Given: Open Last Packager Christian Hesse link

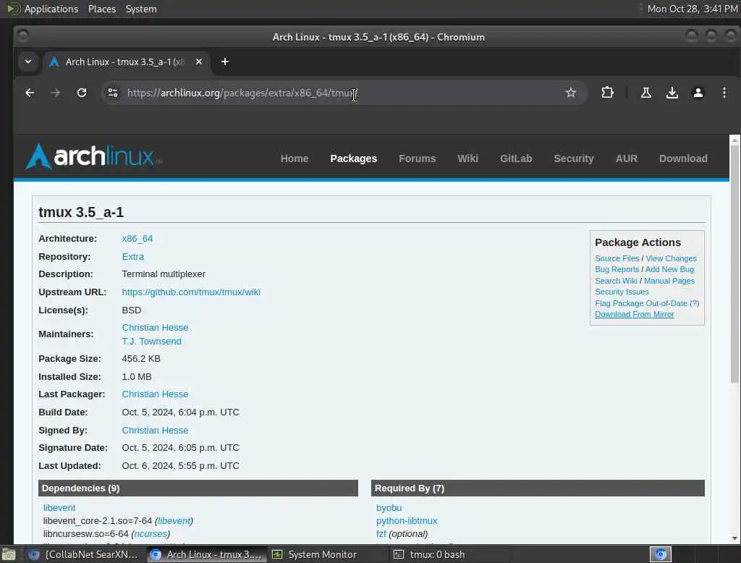Looking at the screenshot, I should (155, 394).
